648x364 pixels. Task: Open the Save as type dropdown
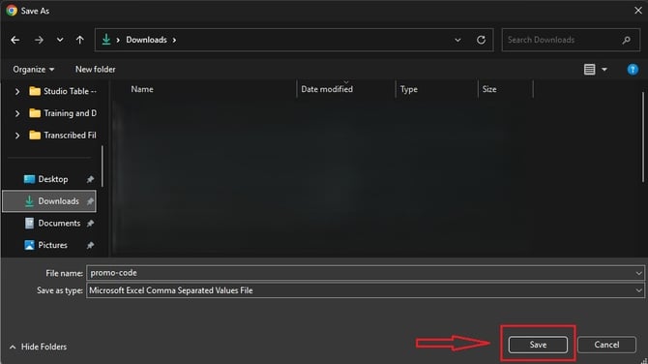(x=366, y=290)
